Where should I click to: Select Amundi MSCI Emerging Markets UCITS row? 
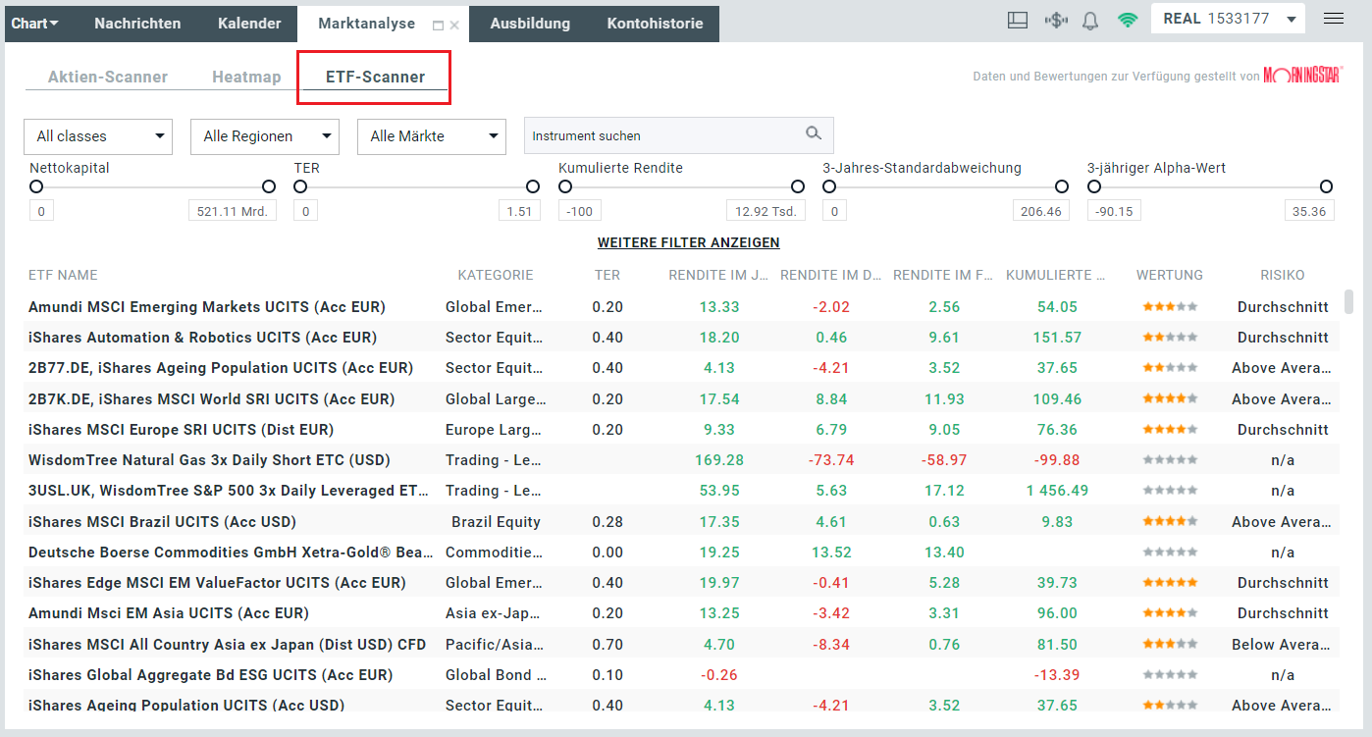click(x=206, y=306)
